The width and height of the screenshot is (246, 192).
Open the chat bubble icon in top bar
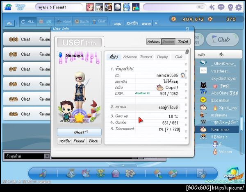221,7
